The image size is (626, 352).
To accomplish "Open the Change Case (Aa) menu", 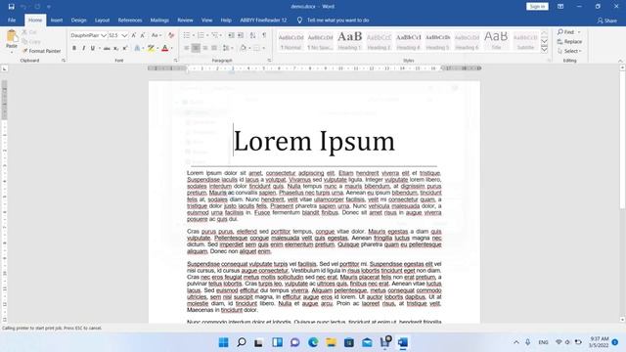I will tap(156, 35).
